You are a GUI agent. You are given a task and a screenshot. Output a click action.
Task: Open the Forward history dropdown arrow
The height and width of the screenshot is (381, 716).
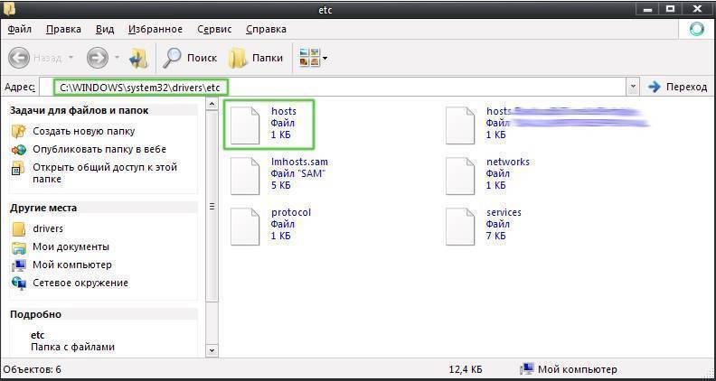pos(117,58)
